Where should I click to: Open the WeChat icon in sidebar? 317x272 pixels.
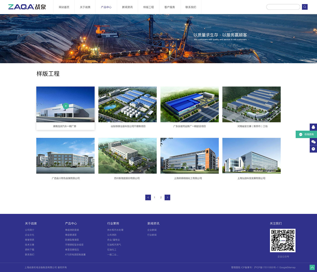coord(313,142)
